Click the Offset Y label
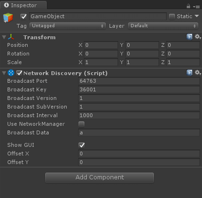This screenshot has width=202, height=198. (18, 162)
